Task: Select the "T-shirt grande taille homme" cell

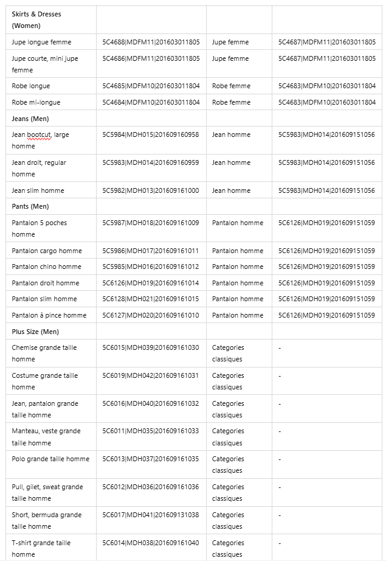Action: click(x=41, y=548)
